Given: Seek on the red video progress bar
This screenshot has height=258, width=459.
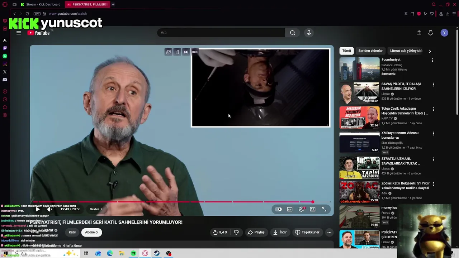Looking at the screenshot, I should point(181,202).
